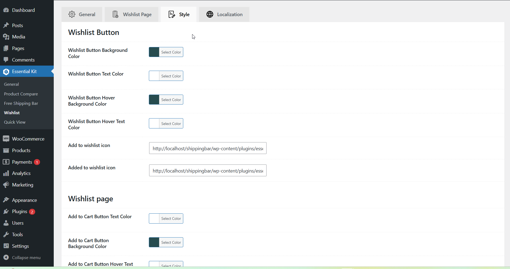The width and height of the screenshot is (510, 269).
Task: Switch to the General settings tab
Action: point(82,15)
